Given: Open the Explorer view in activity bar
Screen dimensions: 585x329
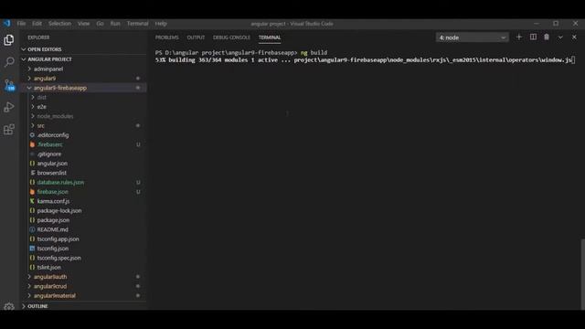Looking at the screenshot, I should pos(9,40).
